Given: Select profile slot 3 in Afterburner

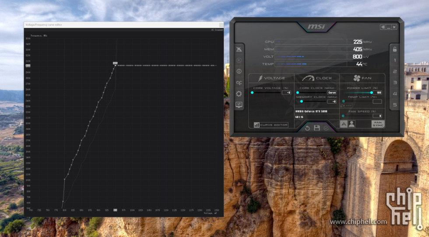Looking at the screenshot, I should click(395, 83).
